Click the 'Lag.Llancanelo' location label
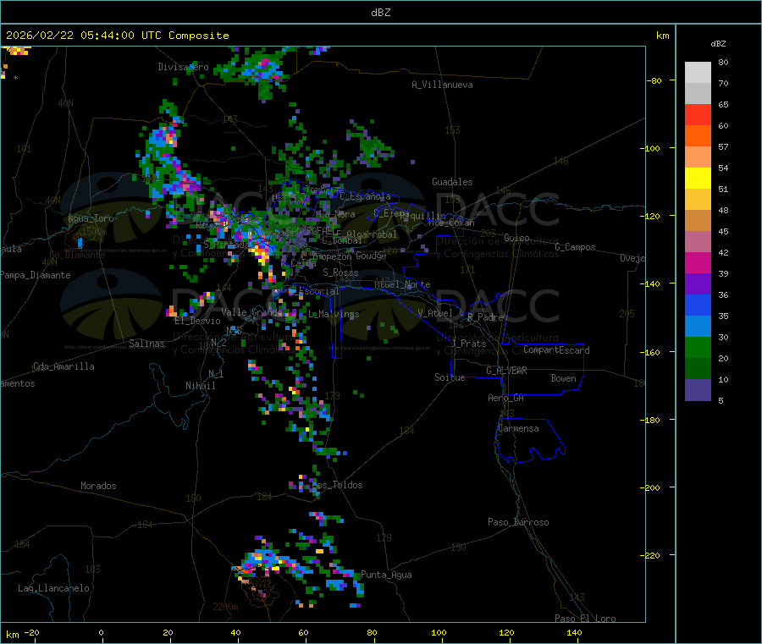 pyautogui.click(x=54, y=588)
